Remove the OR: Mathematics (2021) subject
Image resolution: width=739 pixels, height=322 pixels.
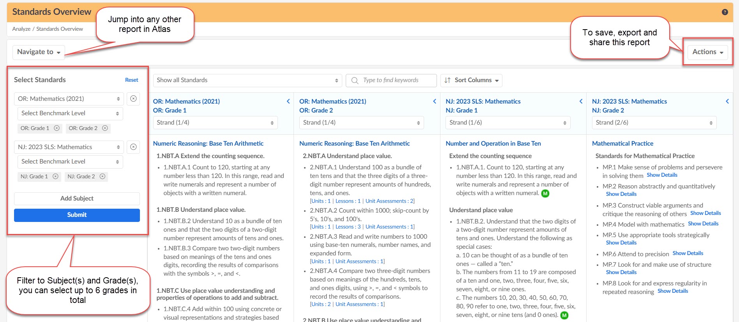pos(133,99)
